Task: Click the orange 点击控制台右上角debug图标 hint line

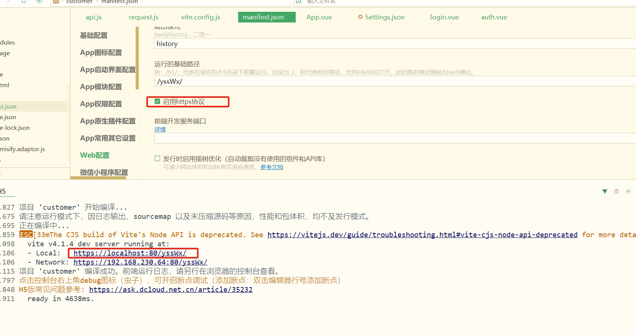Action: pos(180,281)
